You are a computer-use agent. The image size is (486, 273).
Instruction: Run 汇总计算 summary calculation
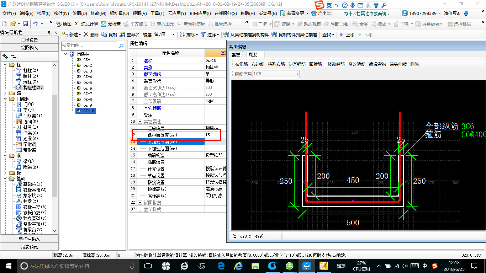coord(86,24)
